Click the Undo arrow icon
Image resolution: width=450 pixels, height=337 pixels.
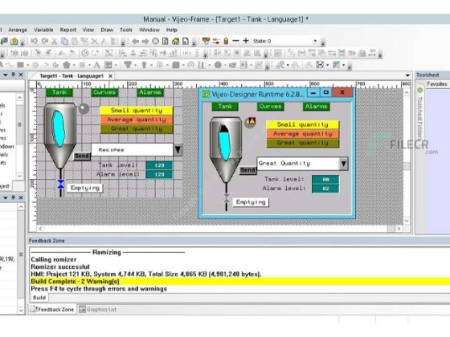[34, 41]
